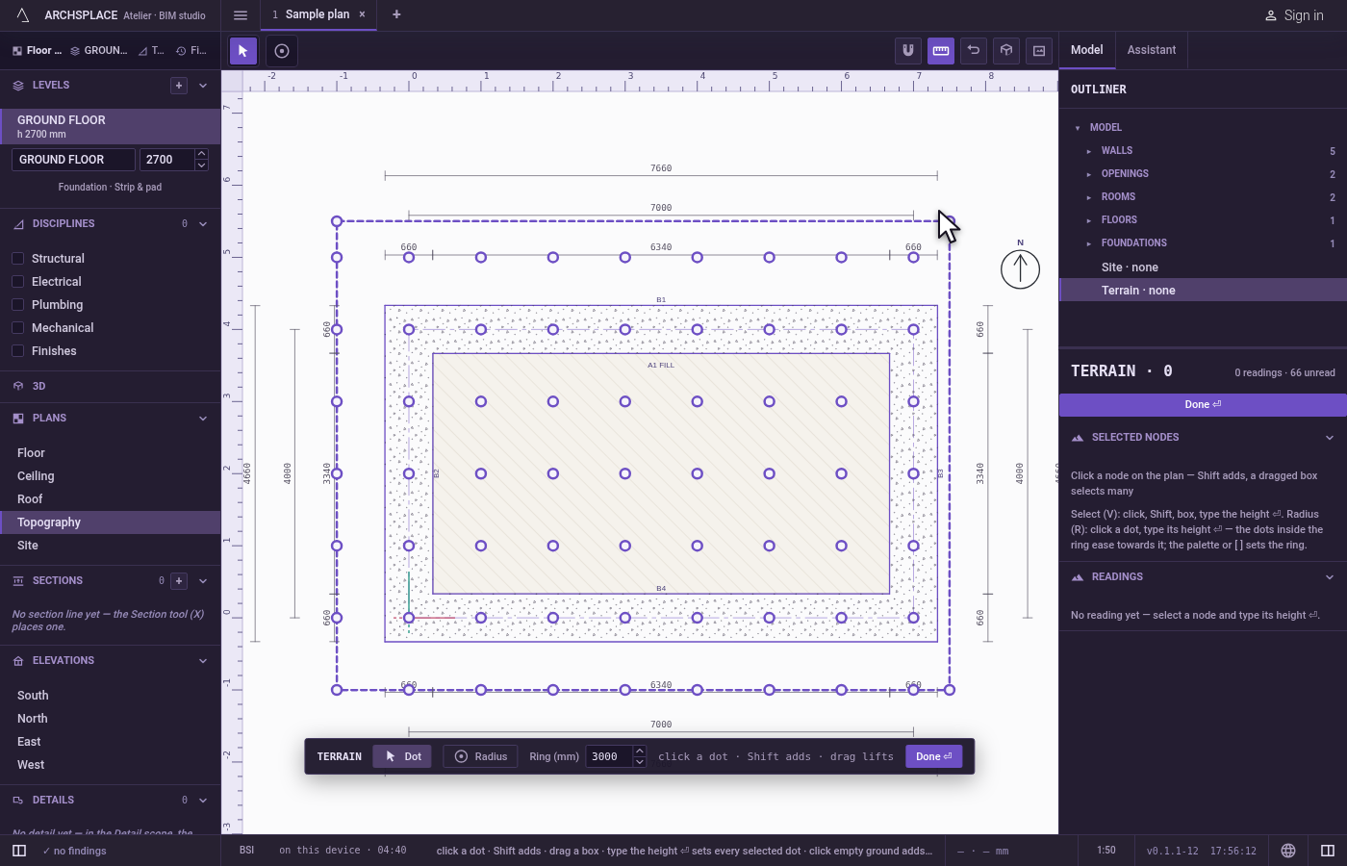Open the 3D view section
This screenshot has width=1347, height=866.
click(x=111, y=386)
